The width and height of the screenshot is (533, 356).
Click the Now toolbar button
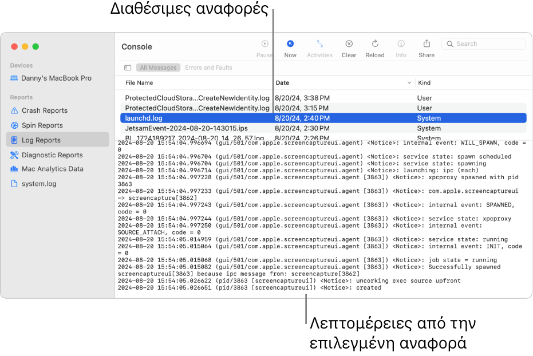290,49
